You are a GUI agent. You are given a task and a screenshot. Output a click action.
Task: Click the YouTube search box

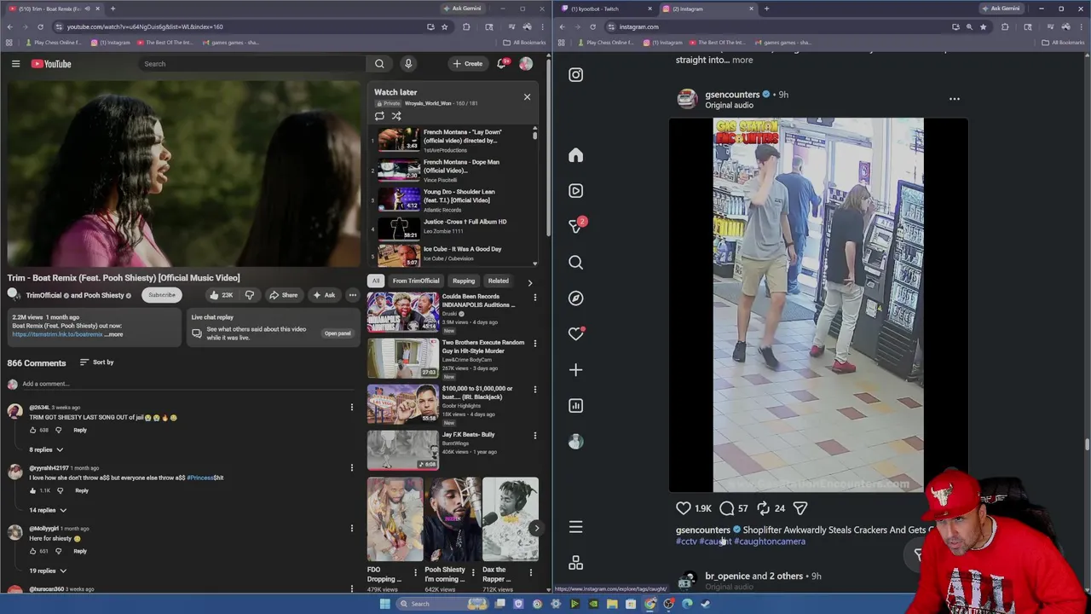click(x=252, y=64)
